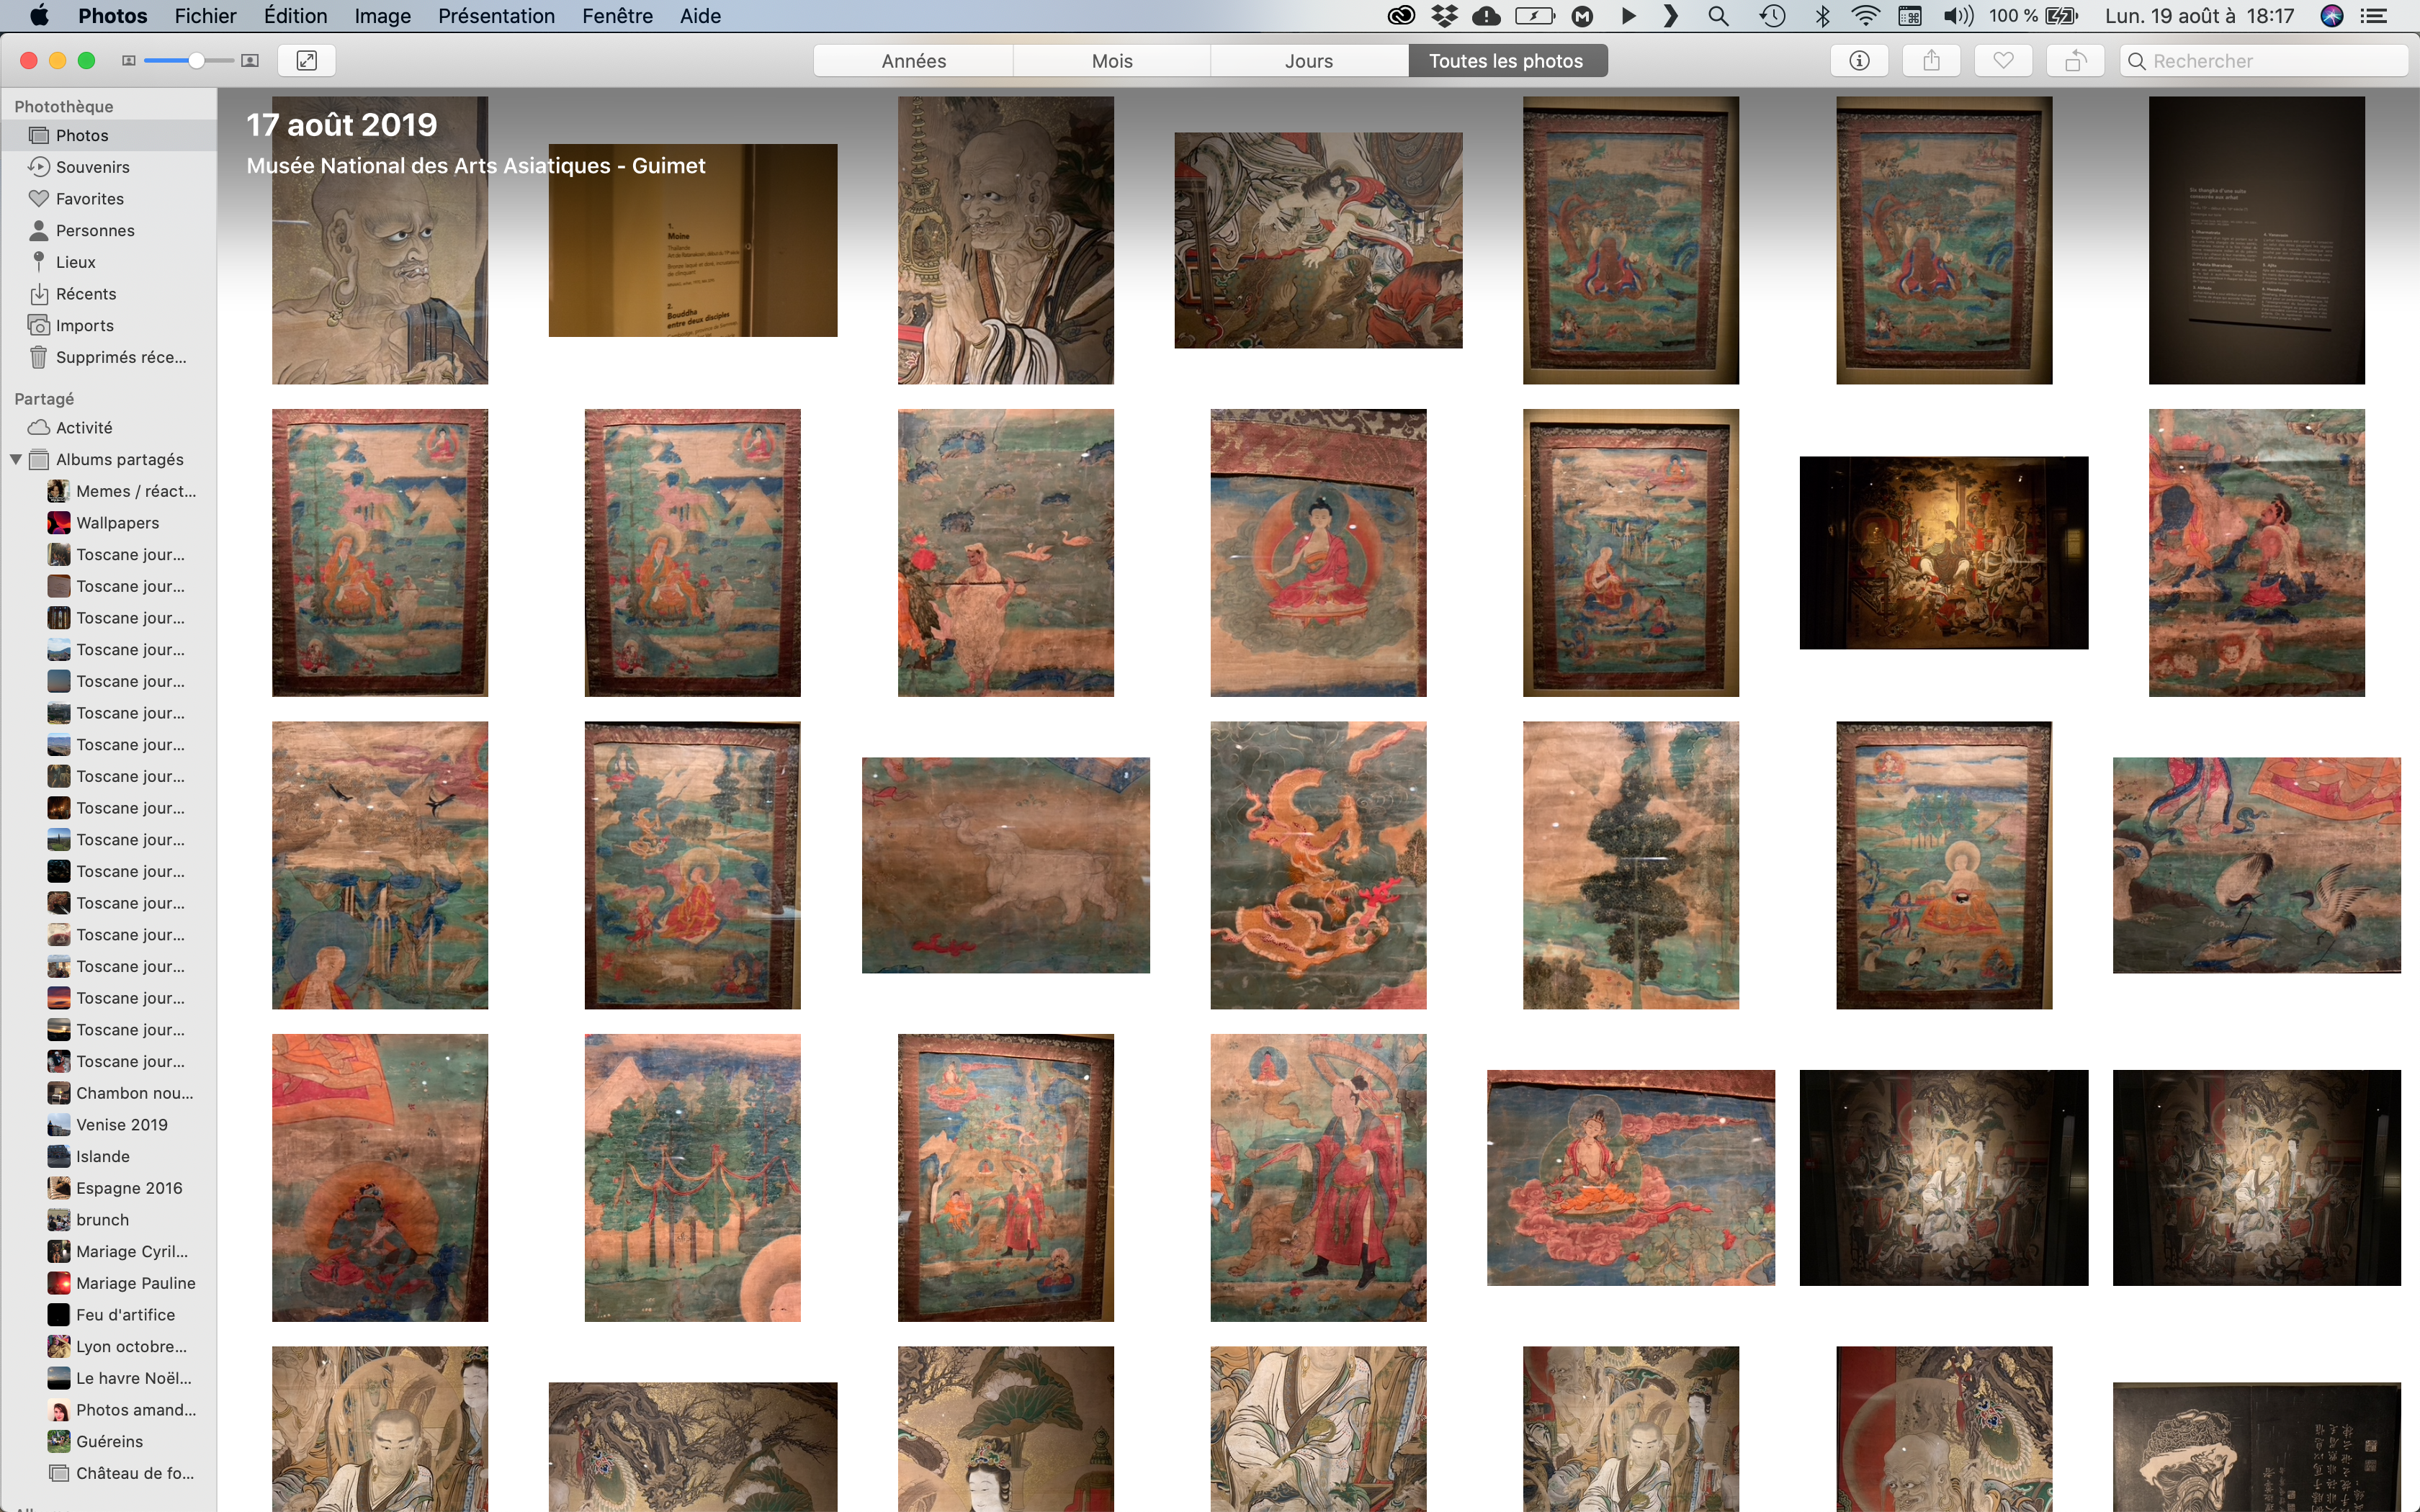The image size is (2420, 1512).
Task: Select the white elephant painting thumbnail
Action: 1005,865
